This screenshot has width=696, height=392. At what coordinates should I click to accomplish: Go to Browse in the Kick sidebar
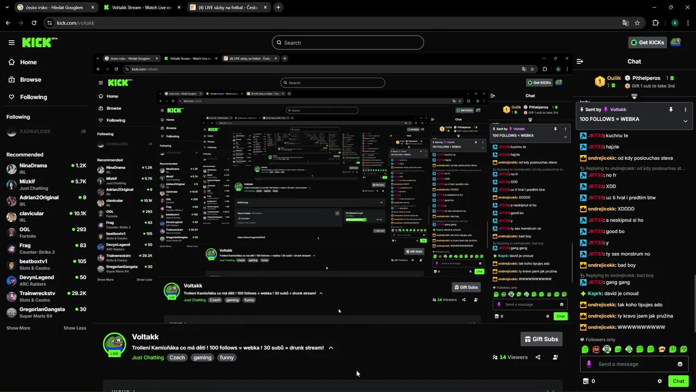[30, 79]
